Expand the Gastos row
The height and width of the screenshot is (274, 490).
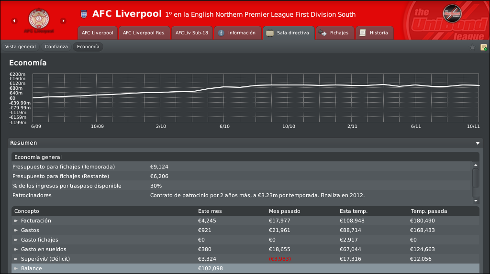point(16,231)
